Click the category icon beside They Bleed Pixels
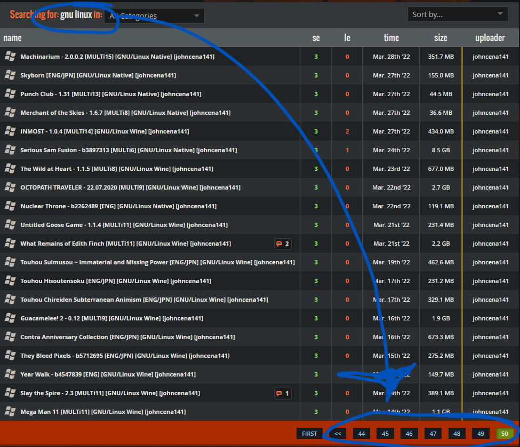520x447 pixels. (x=10, y=356)
